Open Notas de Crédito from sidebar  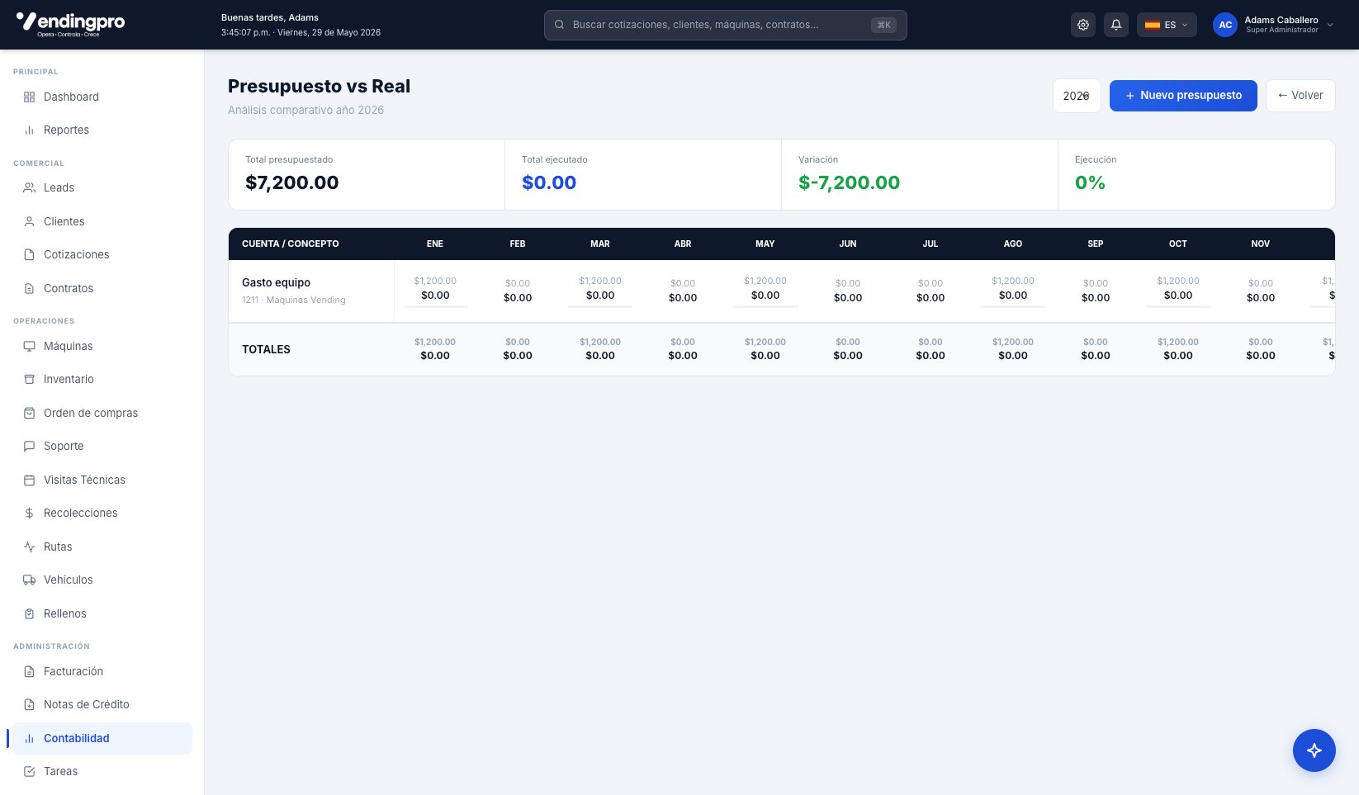click(102, 704)
